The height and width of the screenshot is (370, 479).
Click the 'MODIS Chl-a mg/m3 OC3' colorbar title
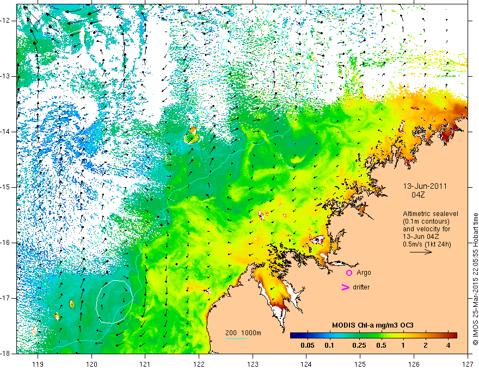point(373,325)
